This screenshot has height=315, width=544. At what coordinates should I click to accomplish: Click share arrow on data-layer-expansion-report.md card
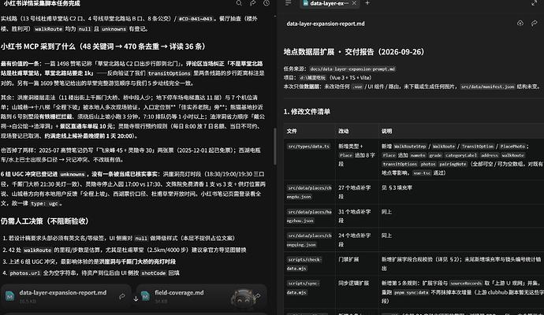pyautogui.click(x=122, y=296)
